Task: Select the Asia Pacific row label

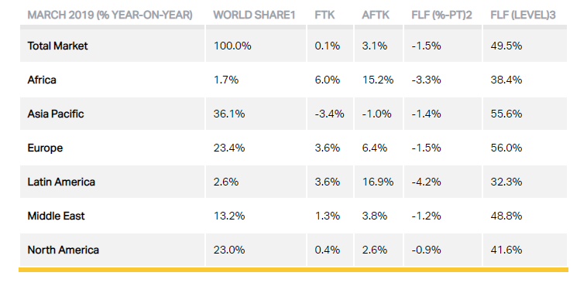Action: (56, 114)
